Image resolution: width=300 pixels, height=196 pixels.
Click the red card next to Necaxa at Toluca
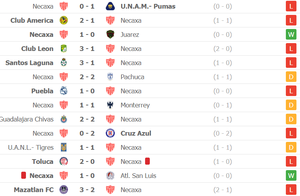pyautogui.click(x=147, y=161)
